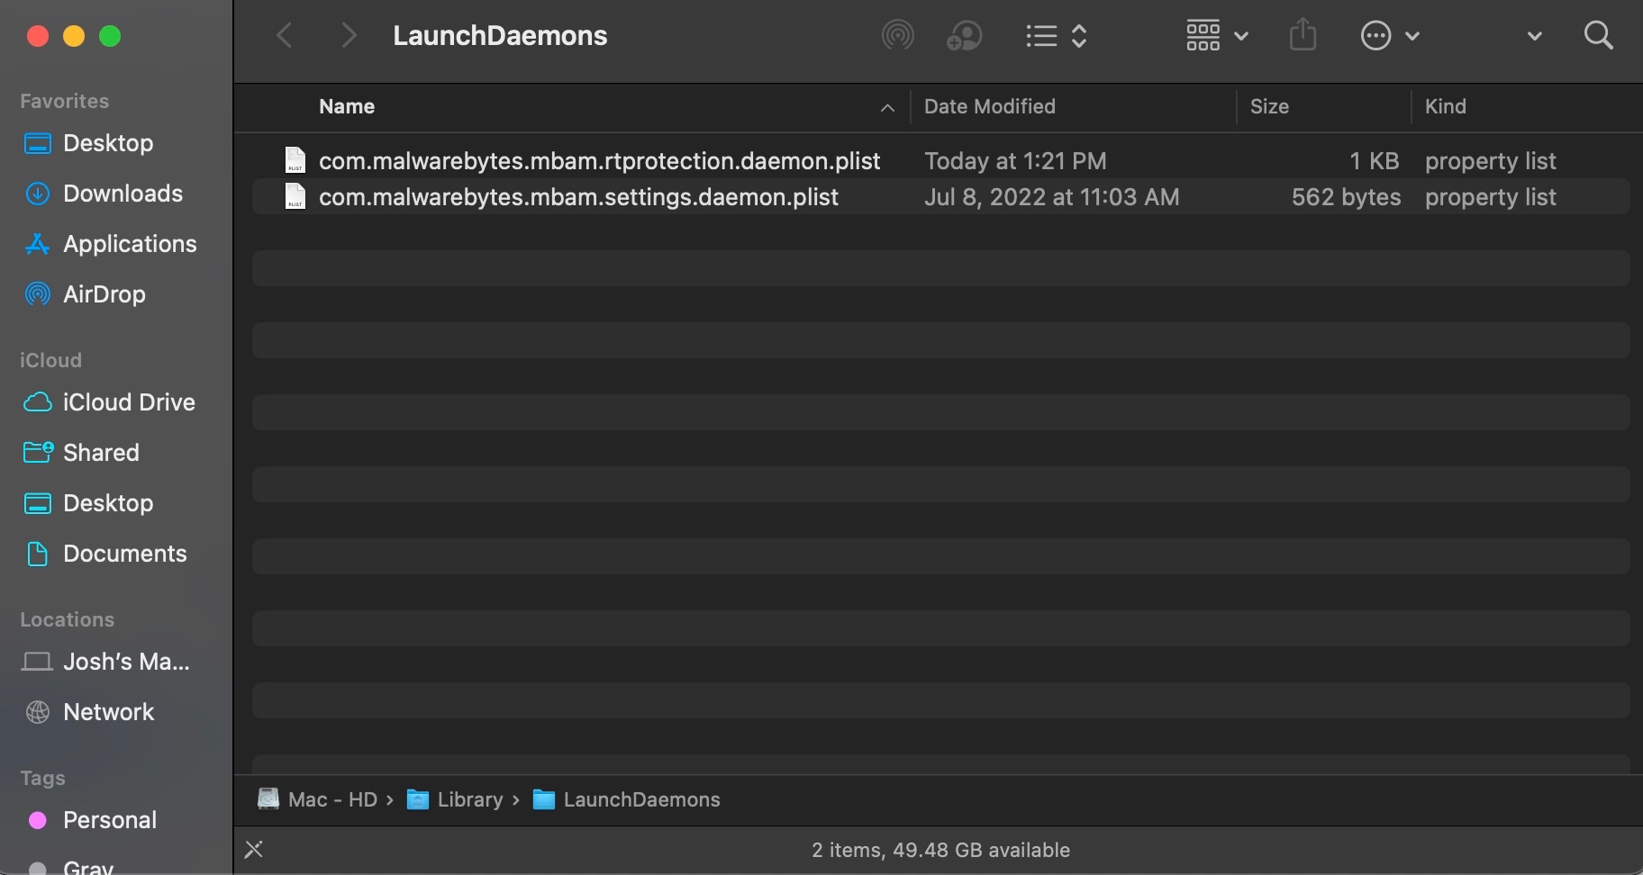Click the settings daemon plist file icon

[x=295, y=196]
